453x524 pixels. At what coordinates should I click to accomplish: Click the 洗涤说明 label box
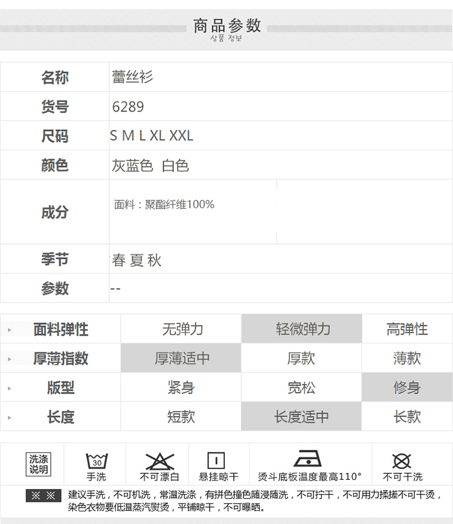[39, 464]
